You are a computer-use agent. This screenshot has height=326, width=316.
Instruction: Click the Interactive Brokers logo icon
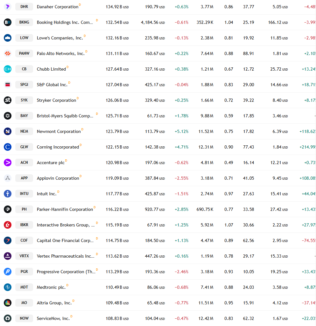[8, 225]
